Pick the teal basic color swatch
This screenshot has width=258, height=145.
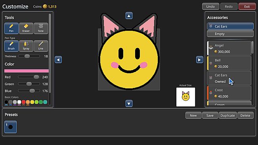[45, 102]
